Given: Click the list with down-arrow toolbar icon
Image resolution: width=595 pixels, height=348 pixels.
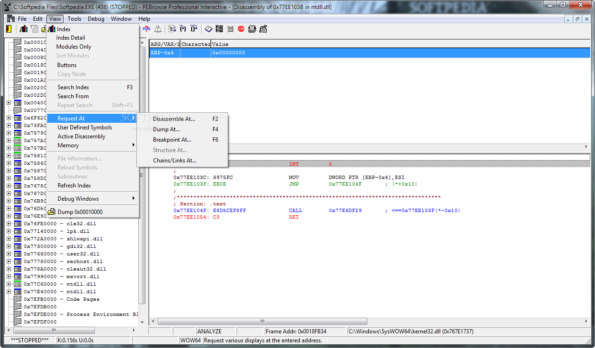Looking at the screenshot, I should (x=172, y=29).
